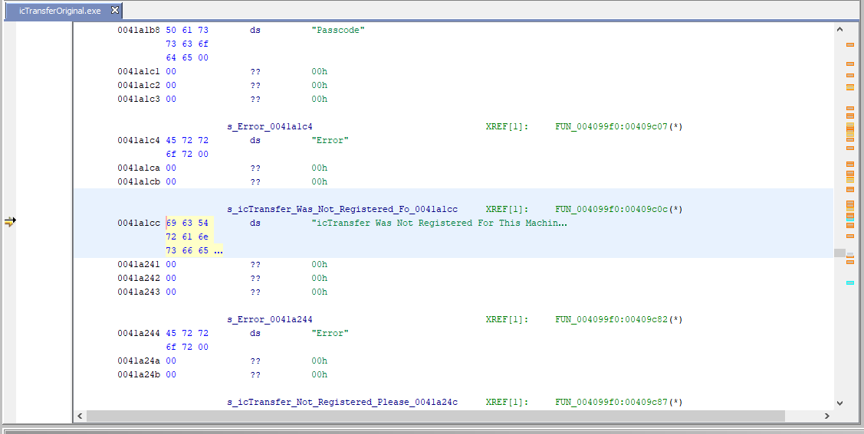Follow XREF FUN_004099f0:00409c82
The width and height of the screenshot is (864, 434).
point(619,320)
